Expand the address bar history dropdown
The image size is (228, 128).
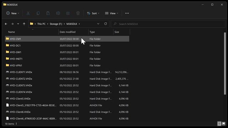click(98, 24)
